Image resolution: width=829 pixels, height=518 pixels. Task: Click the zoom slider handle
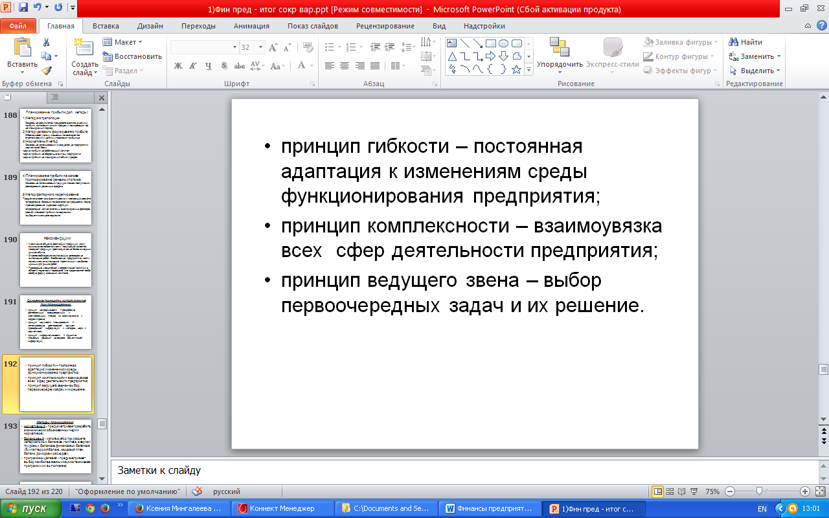758,491
